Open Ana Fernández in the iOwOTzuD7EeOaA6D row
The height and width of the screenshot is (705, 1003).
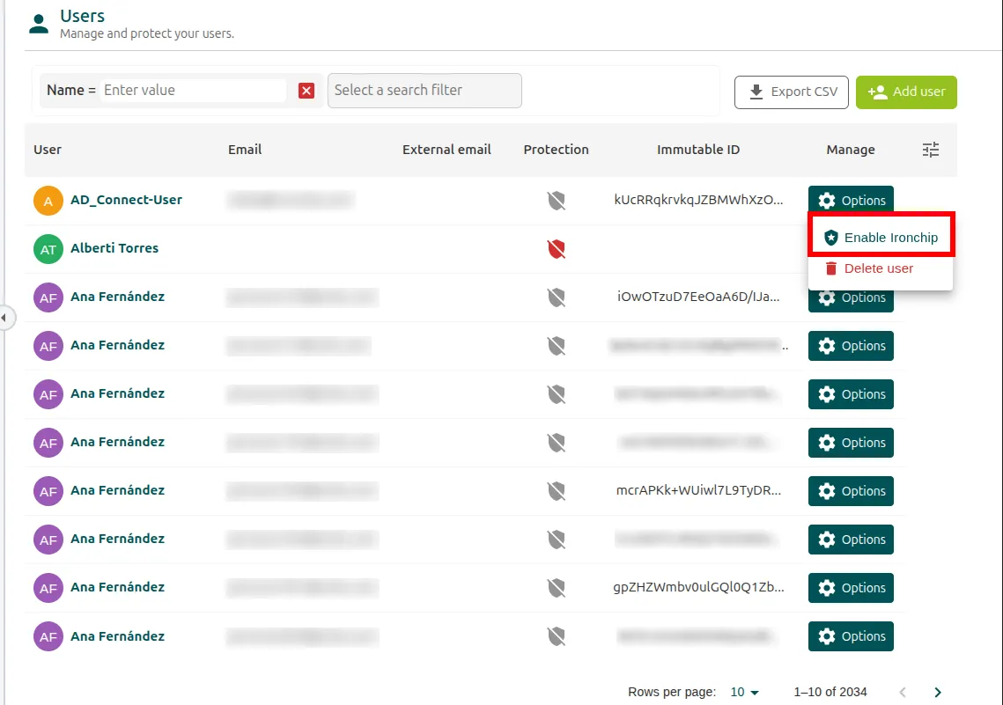118,297
